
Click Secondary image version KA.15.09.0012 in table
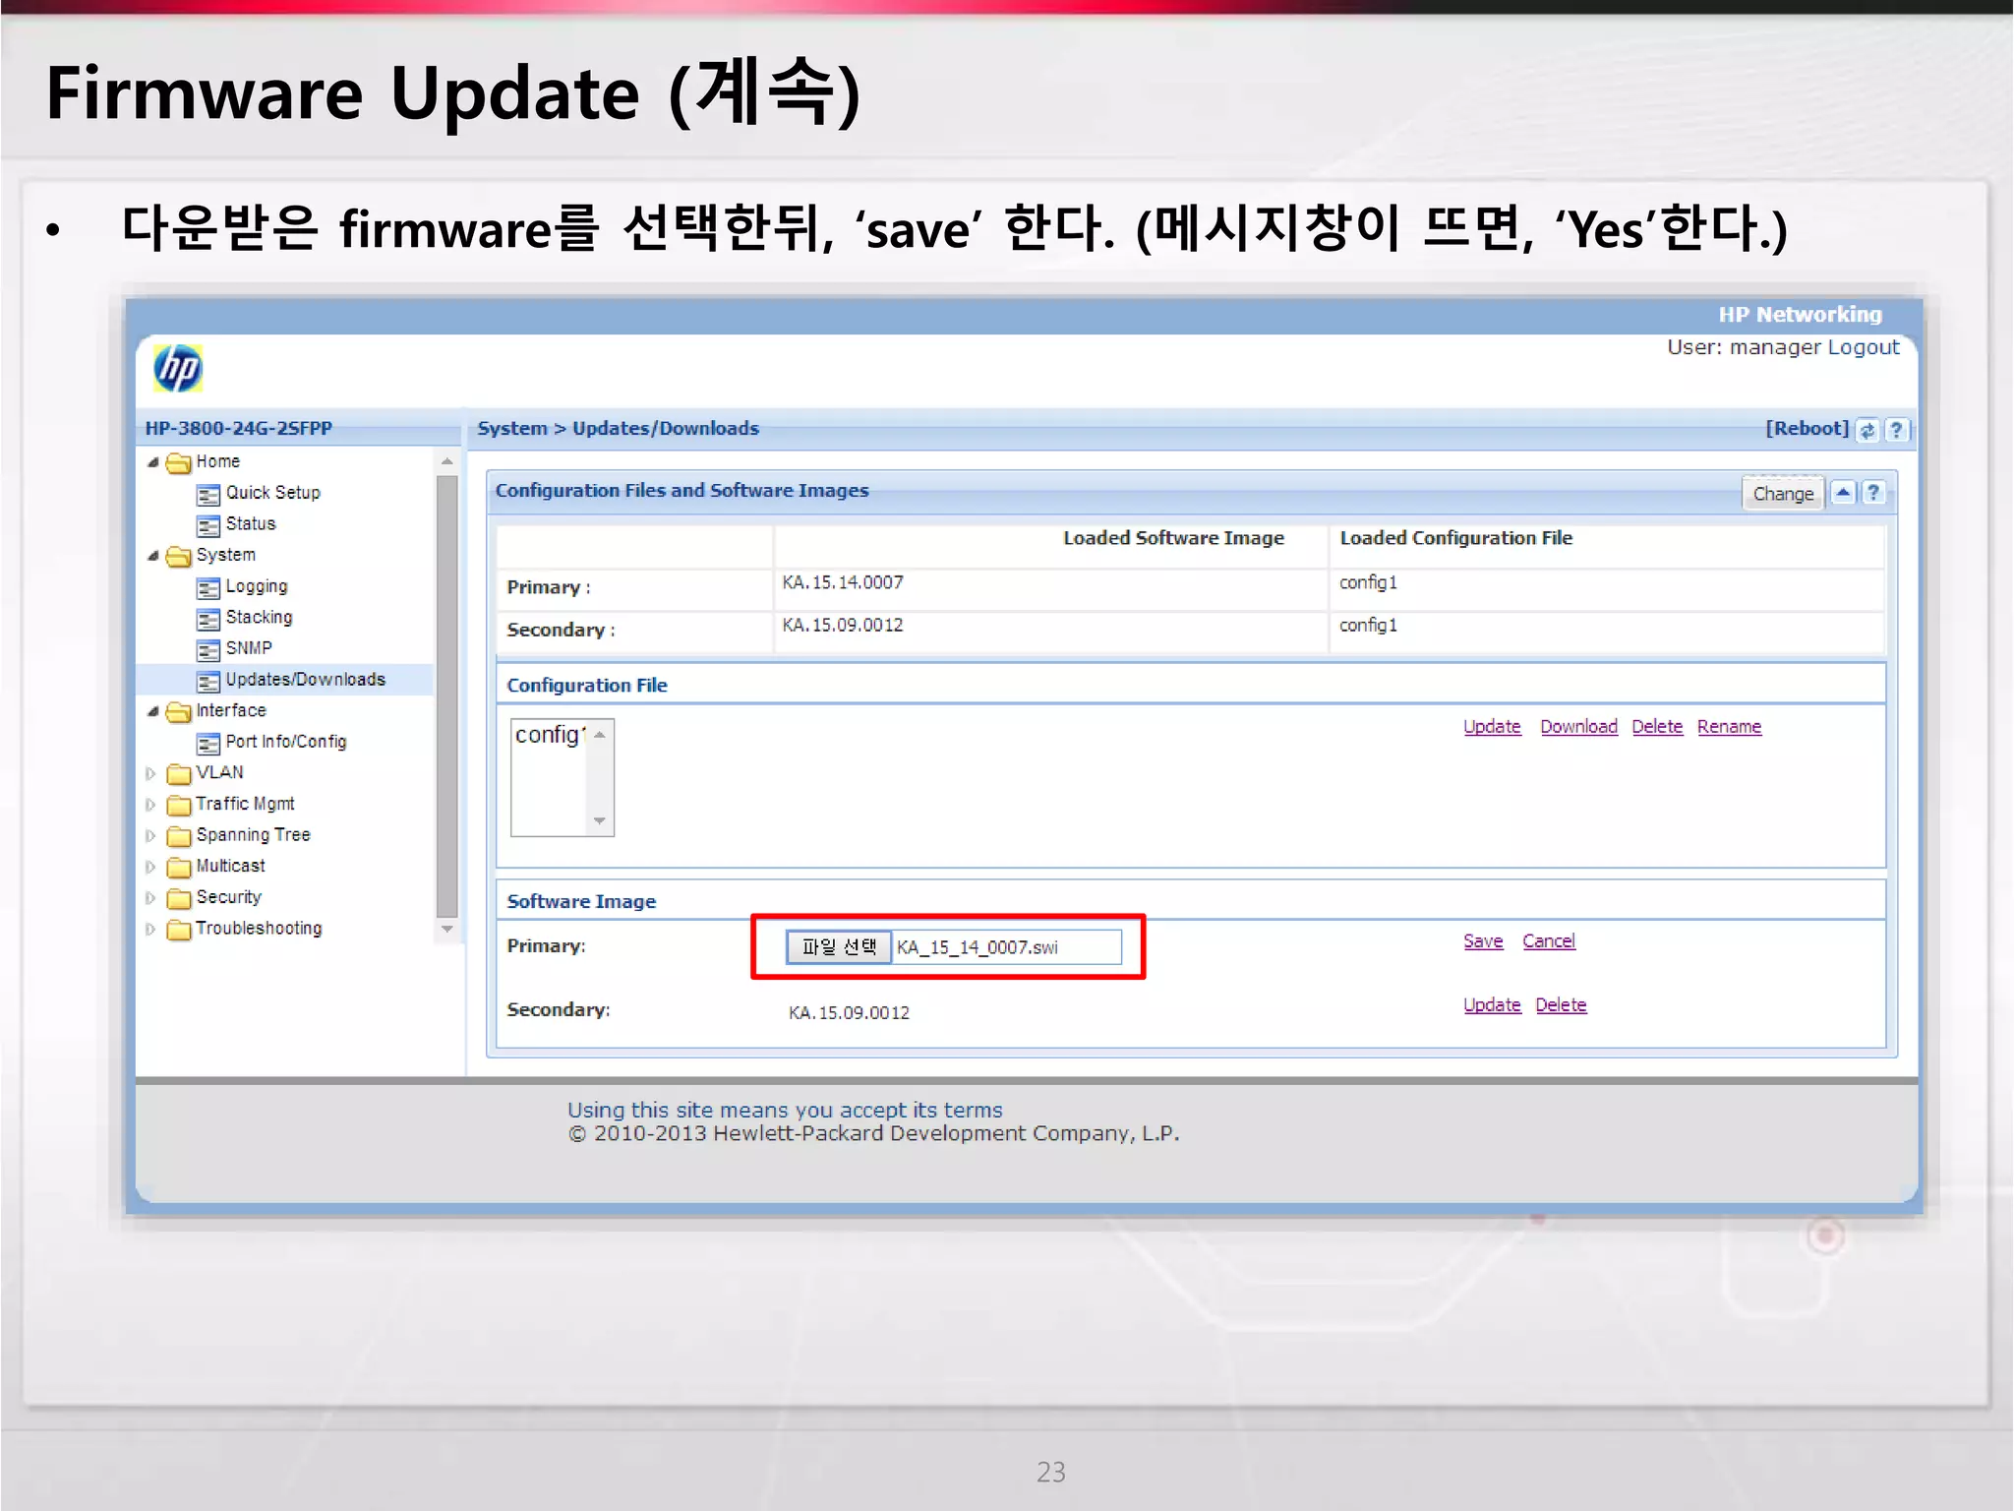[843, 626]
